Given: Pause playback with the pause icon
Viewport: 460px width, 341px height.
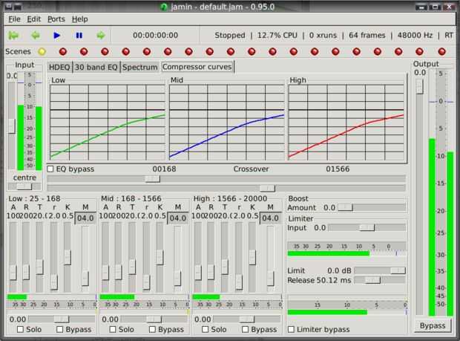Looking at the screenshot, I should pos(79,35).
